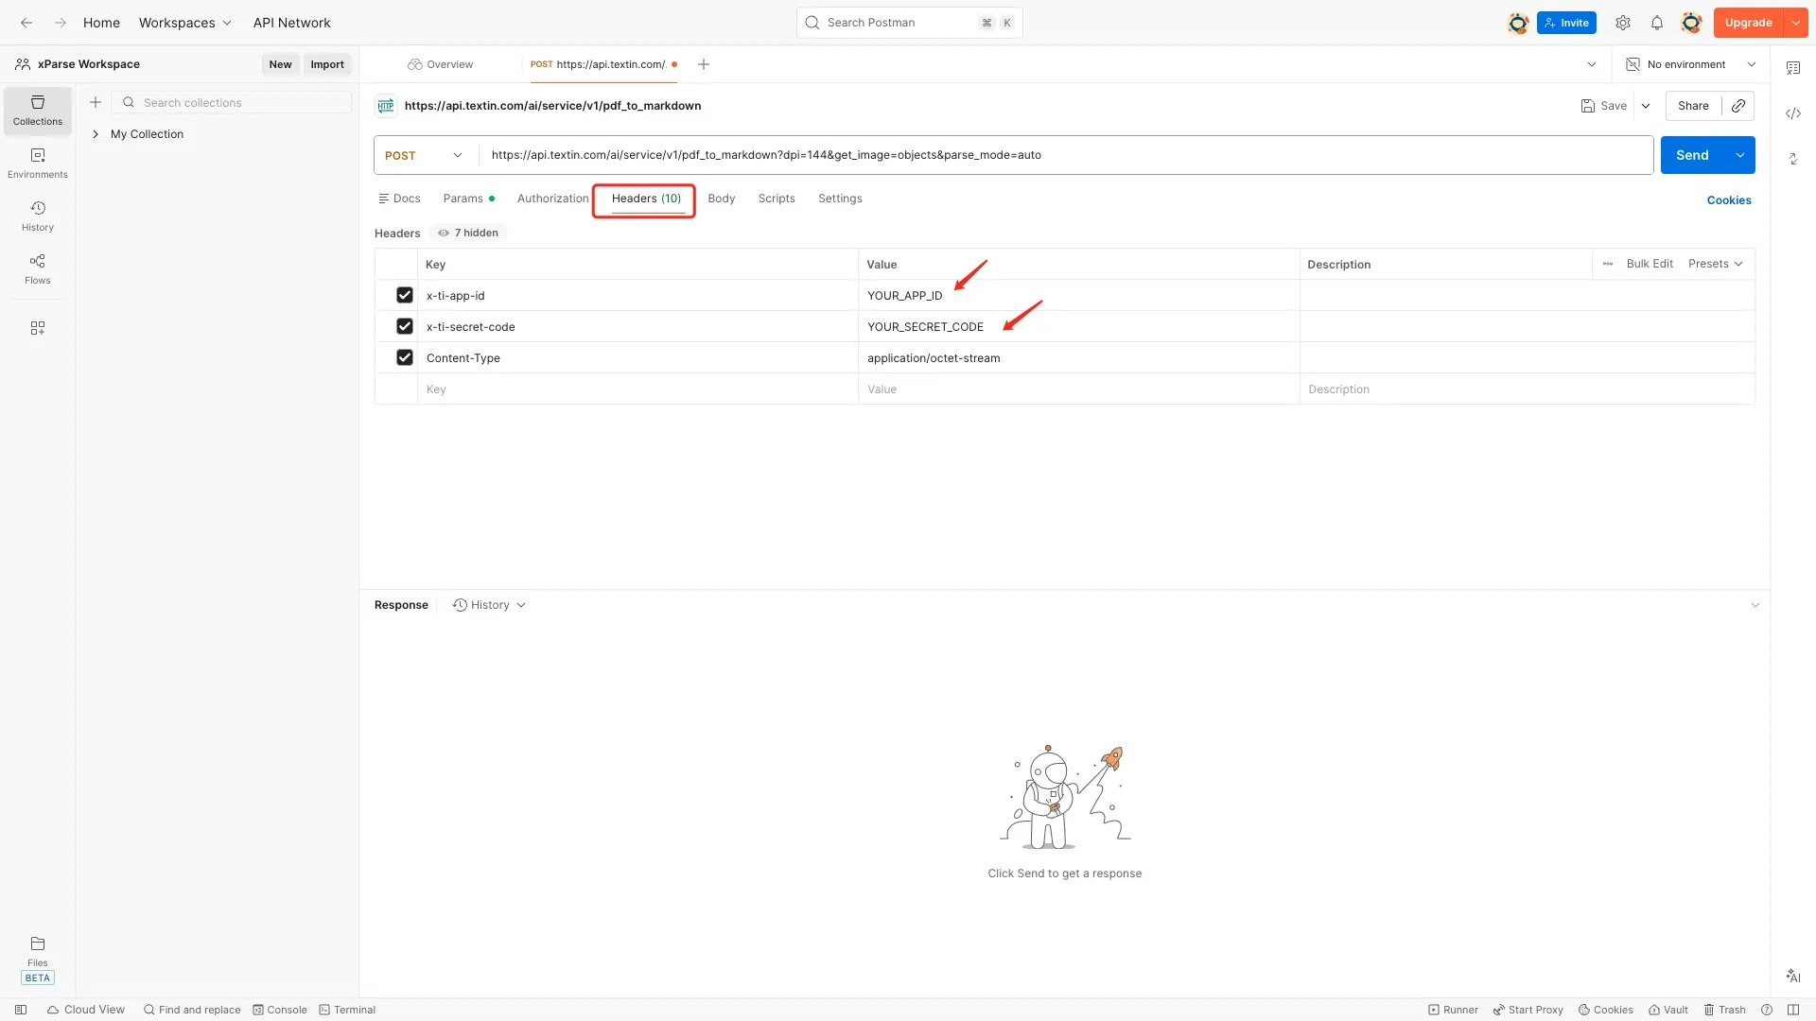Switch to the Authorization tab
Screen dimensions: 1816x1021
[x=552, y=199]
